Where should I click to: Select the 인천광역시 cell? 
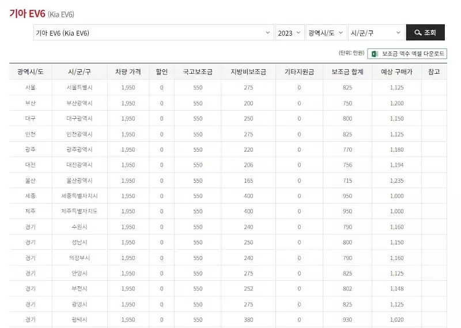tap(80, 134)
